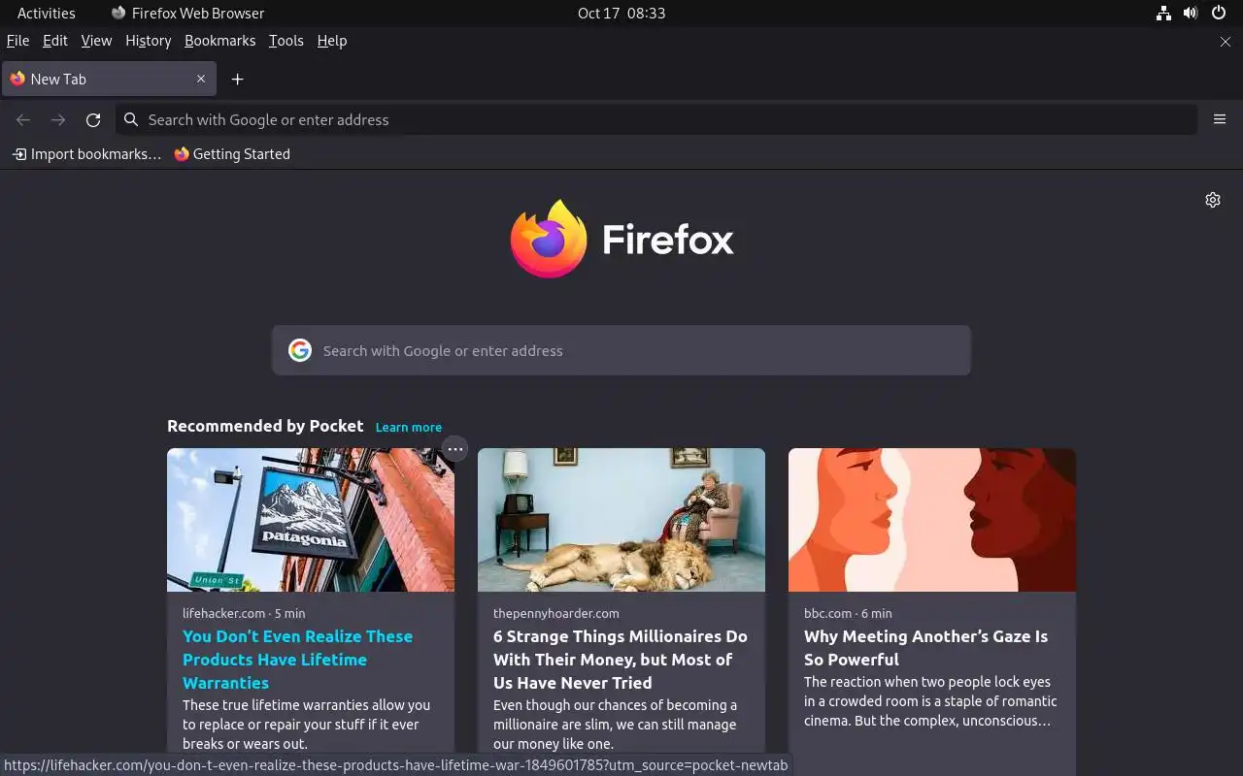Click Import bookmarks toolbar item
Image resolution: width=1243 pixels, height=776 pixels.
(x=86, y=154)
